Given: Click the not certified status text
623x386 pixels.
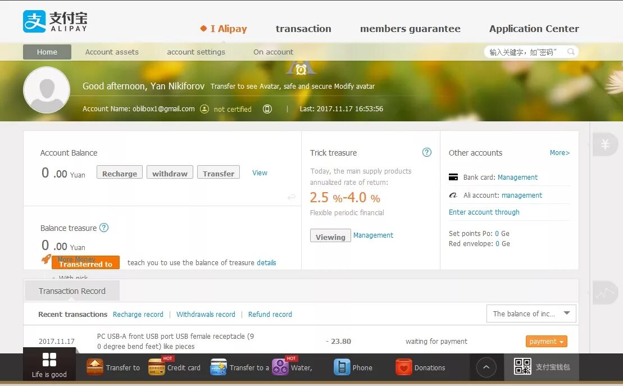Looking at the screenshot, I should 233,110.
